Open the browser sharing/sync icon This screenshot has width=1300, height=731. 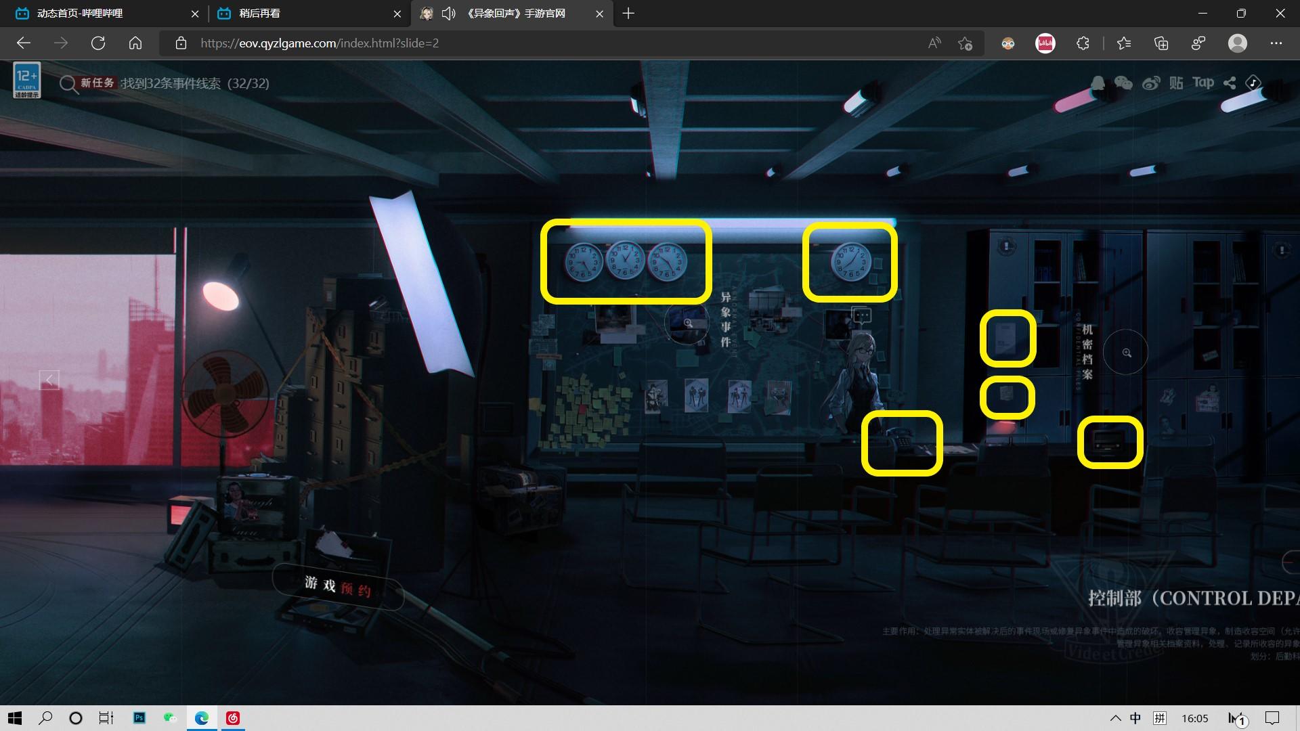click(1198, 43)
